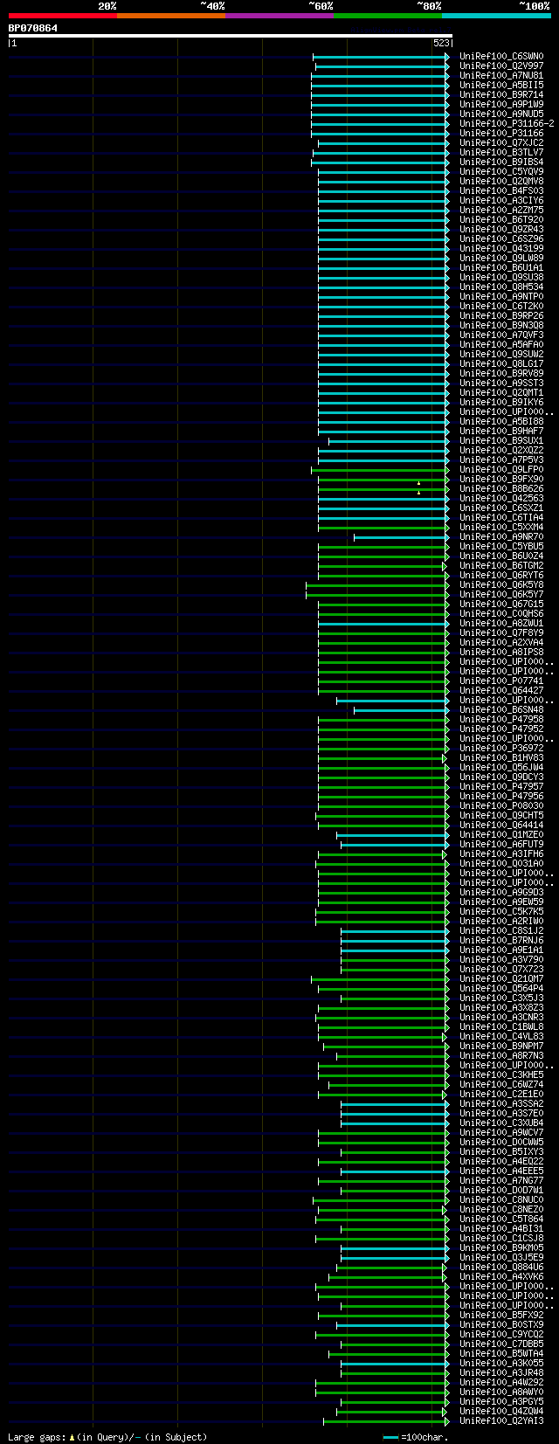Select label UniRef100_B6T920

coord(501,220)
